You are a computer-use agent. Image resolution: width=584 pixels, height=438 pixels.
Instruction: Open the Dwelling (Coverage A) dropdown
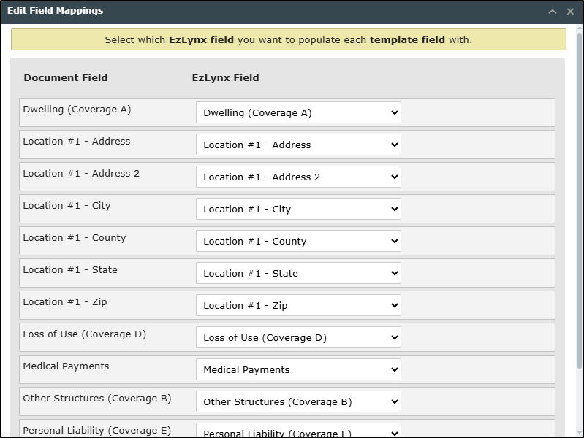(x=298, y=112)
